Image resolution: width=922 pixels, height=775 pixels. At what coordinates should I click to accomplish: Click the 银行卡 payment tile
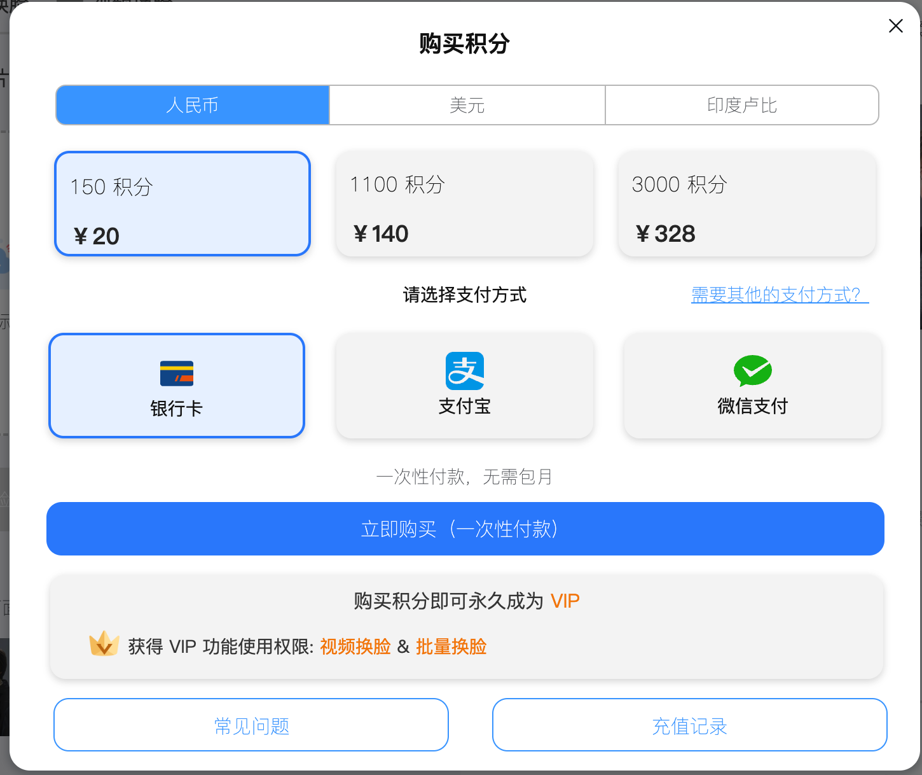tap(177, 386)
